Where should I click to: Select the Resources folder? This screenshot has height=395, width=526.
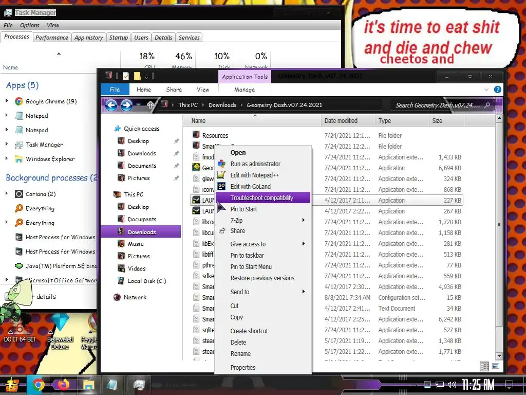click(215, 135)
